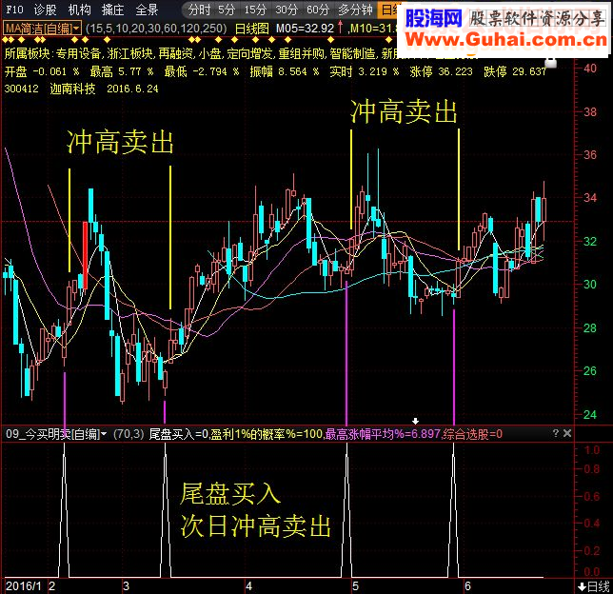The image size is (613, 594).
Task: Click the 专用设备 sector name
Action: [78, 53]
